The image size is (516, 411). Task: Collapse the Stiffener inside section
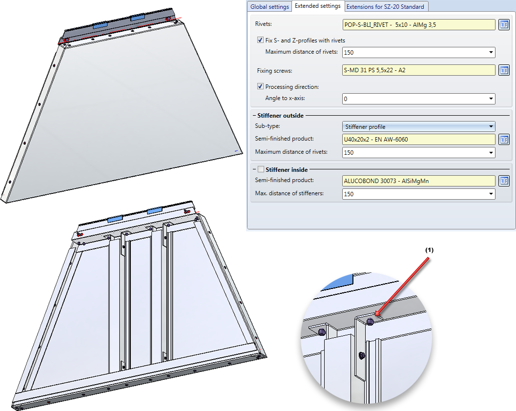pos(254,169)
